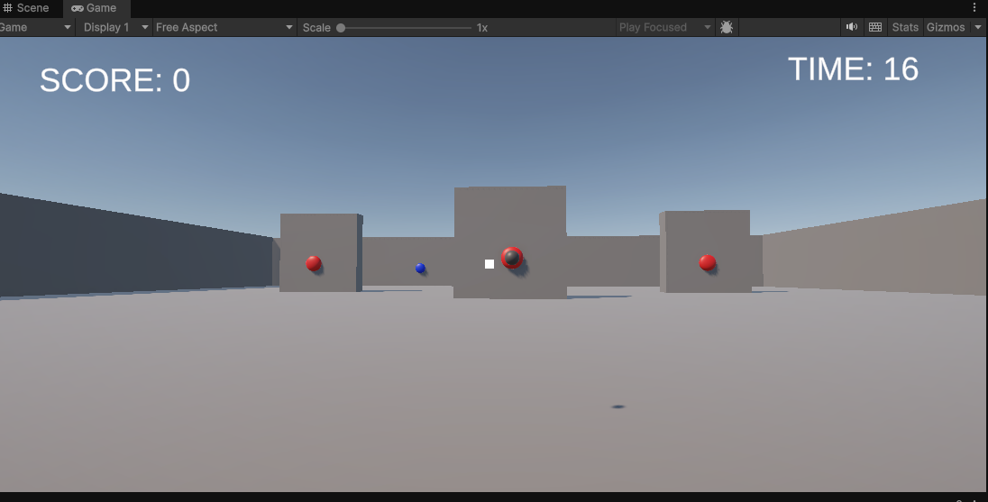Toggle the keyboard shortcuts icon
Viewport: 988px width, 502px height.
click(875, 27)
